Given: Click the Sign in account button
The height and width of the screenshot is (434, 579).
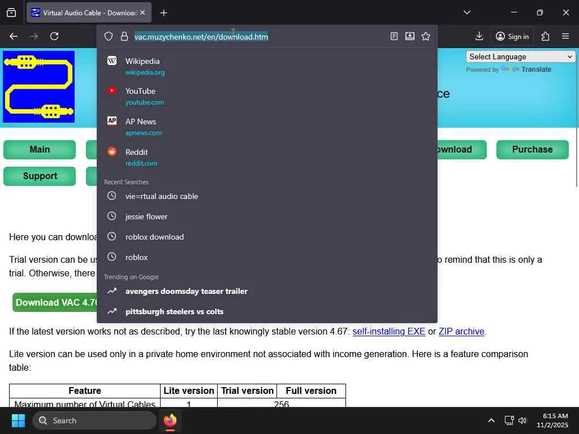Looking at the screenshot, I should 512,36.
